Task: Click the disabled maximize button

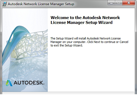Action: pos(119,3)
